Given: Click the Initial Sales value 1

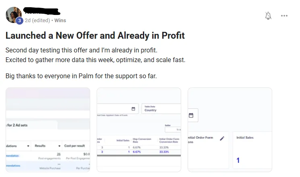Looking at the screenshot, I should pos(238,160).
